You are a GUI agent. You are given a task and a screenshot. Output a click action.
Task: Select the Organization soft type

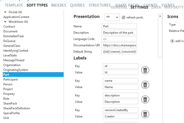[12, 65]
